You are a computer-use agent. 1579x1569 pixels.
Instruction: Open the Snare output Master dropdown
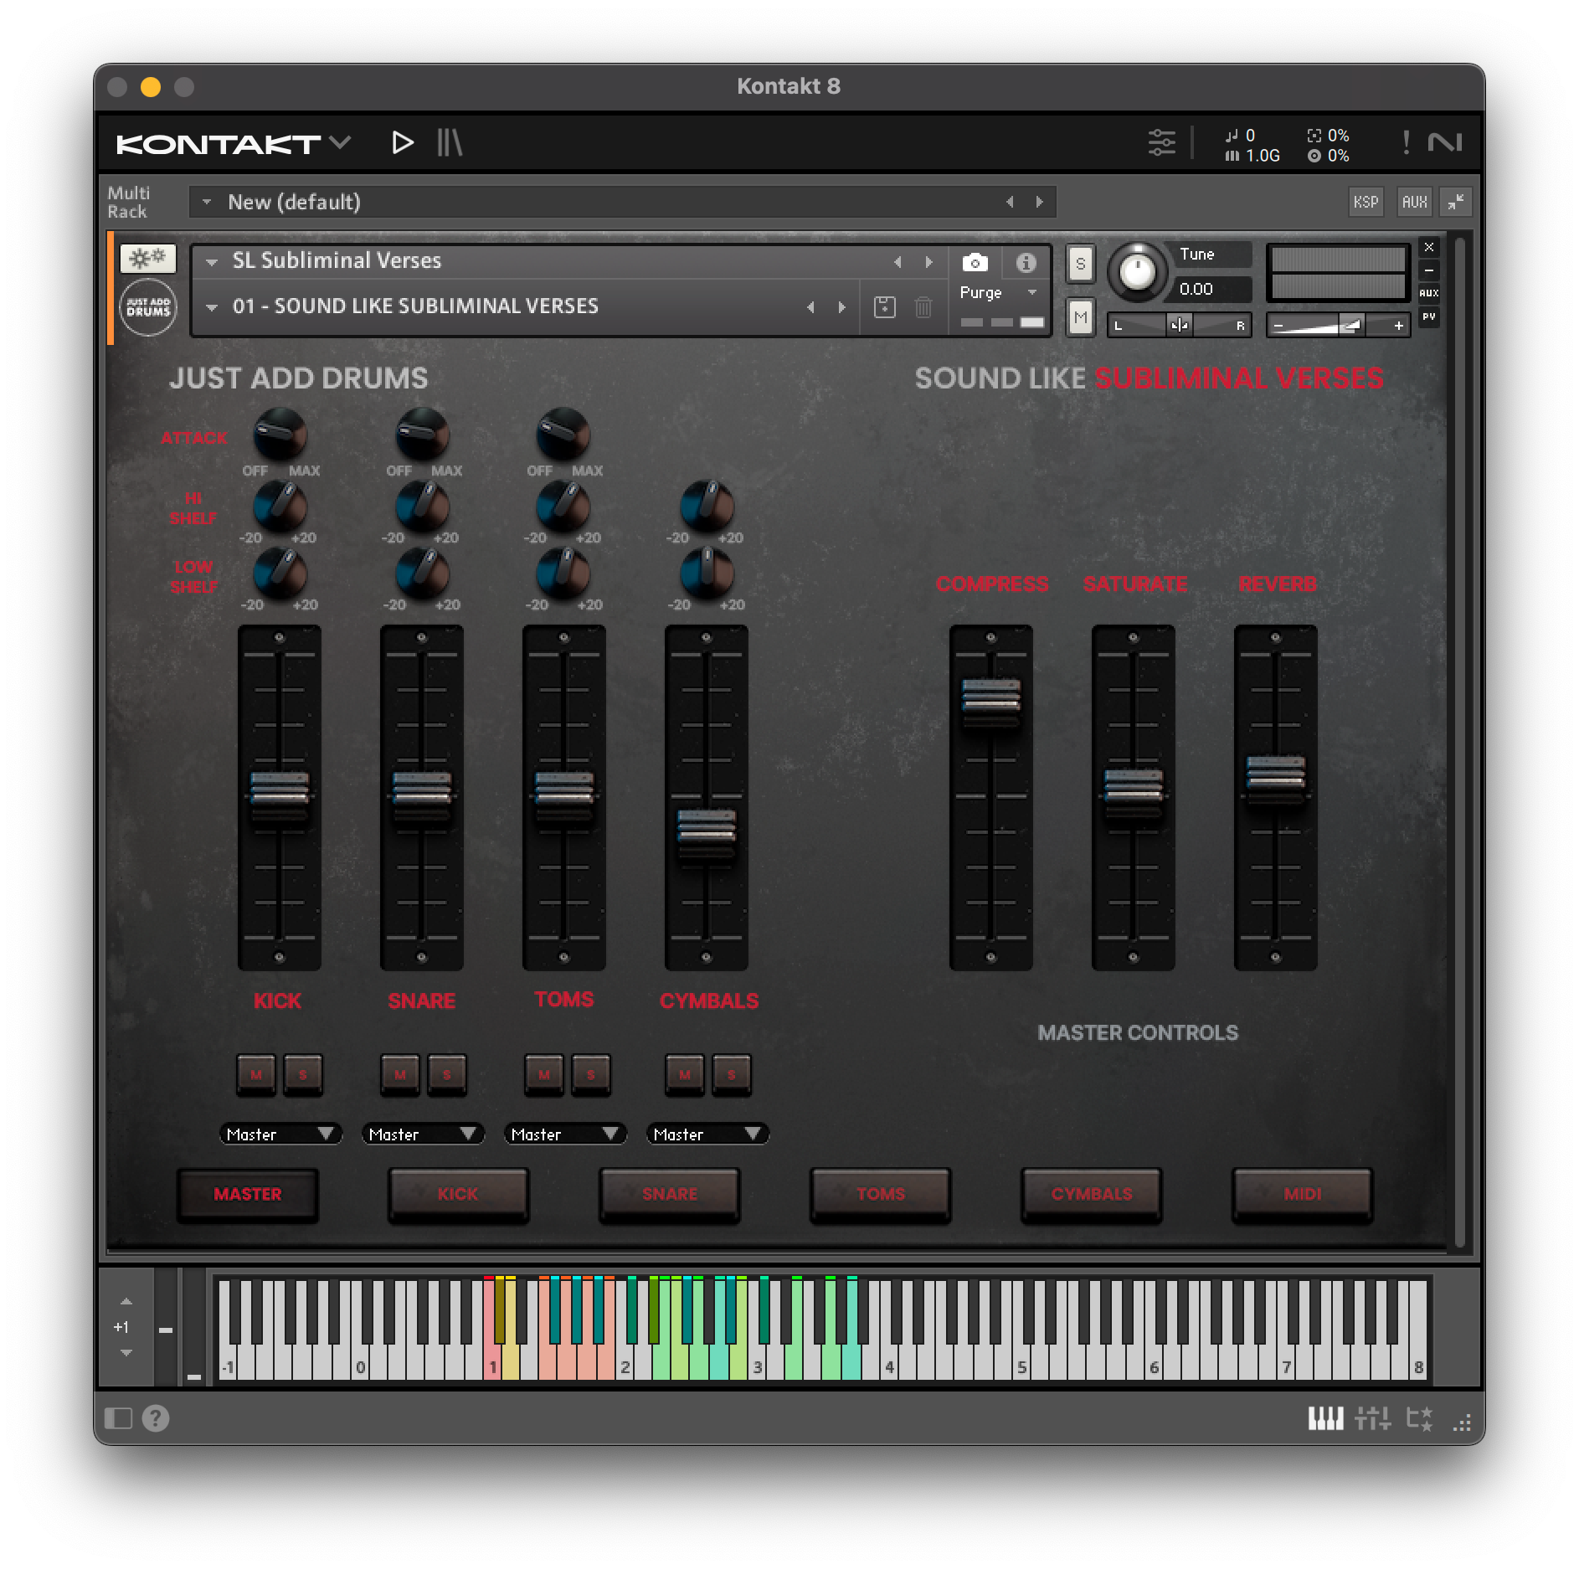[423, 1134]
